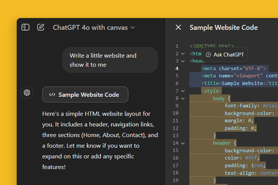The width and height of the screenshot is (278, 185).
Task: Toggle the sidebar panel icon
Action: pos(25,27)
